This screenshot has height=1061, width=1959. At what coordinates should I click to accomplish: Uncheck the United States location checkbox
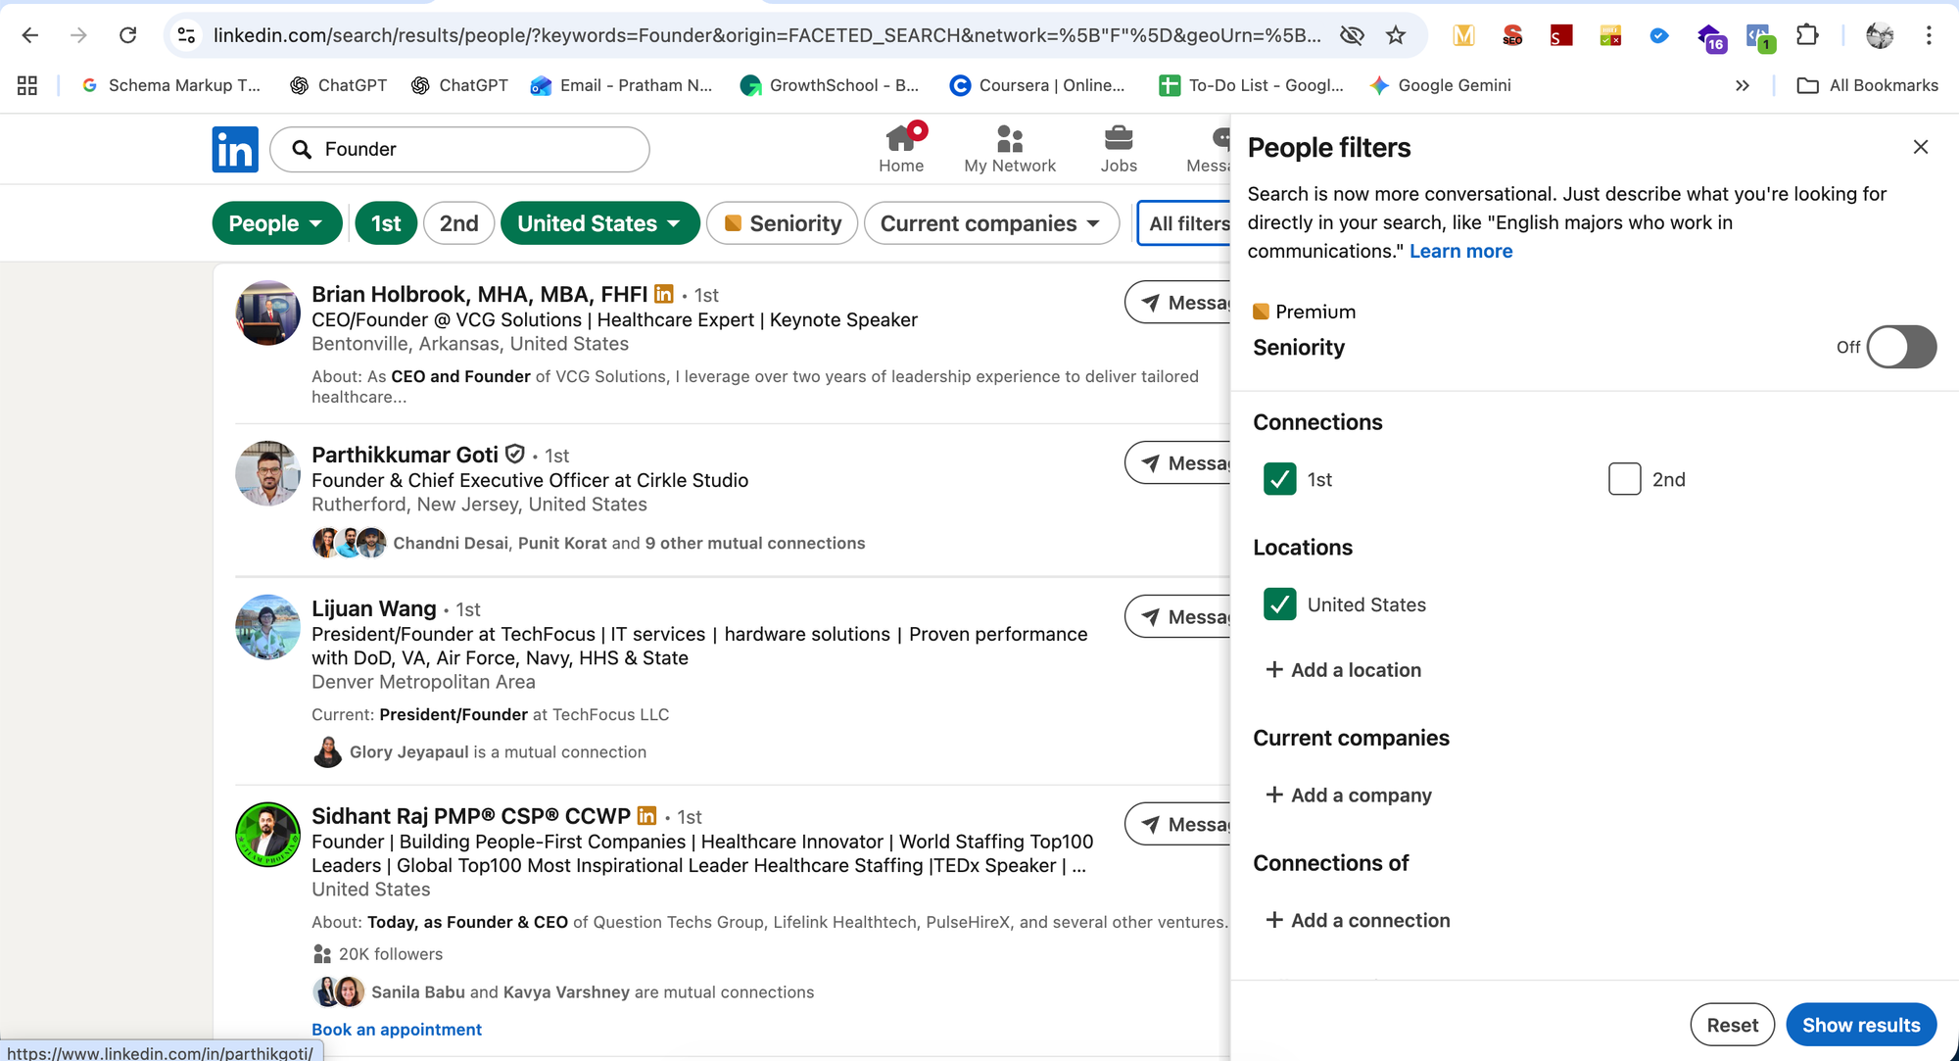point(1279,604)
